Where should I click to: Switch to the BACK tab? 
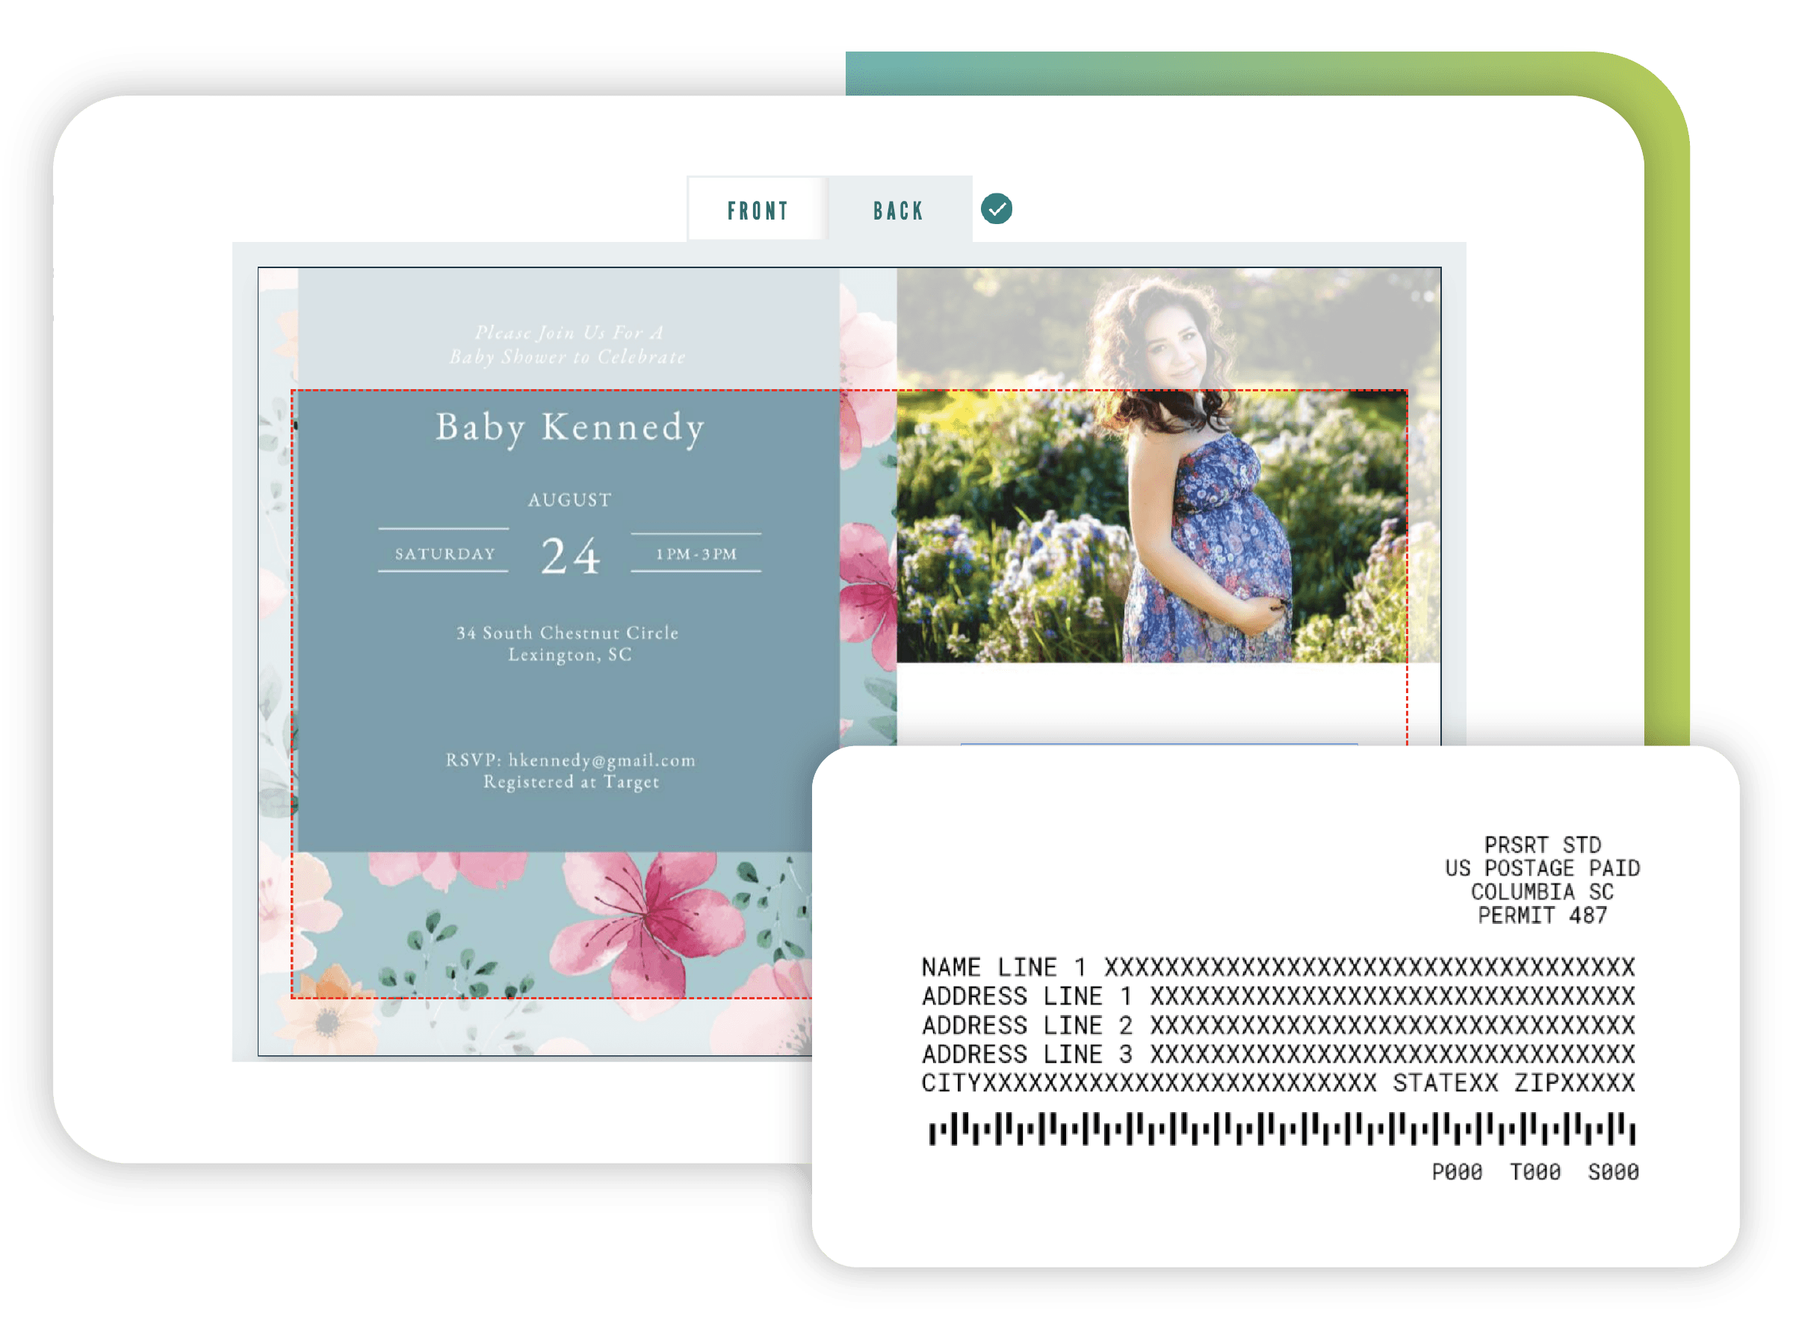899,211
